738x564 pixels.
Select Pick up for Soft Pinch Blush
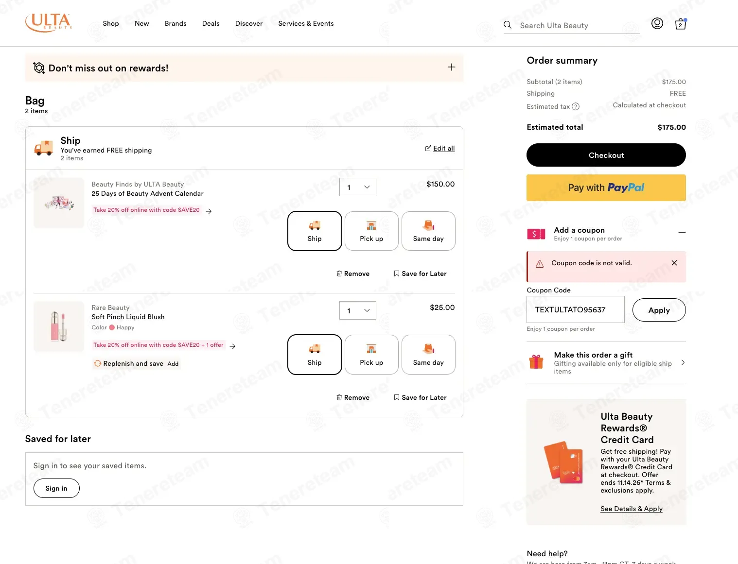click(x=371, y=355)
